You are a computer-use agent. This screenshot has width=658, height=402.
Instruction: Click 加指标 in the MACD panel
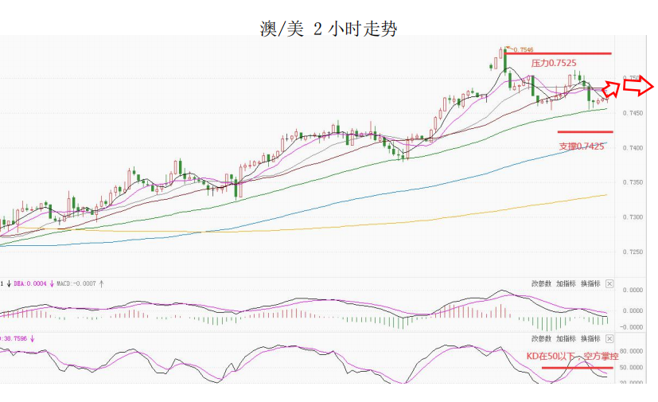tap(565, 283)
